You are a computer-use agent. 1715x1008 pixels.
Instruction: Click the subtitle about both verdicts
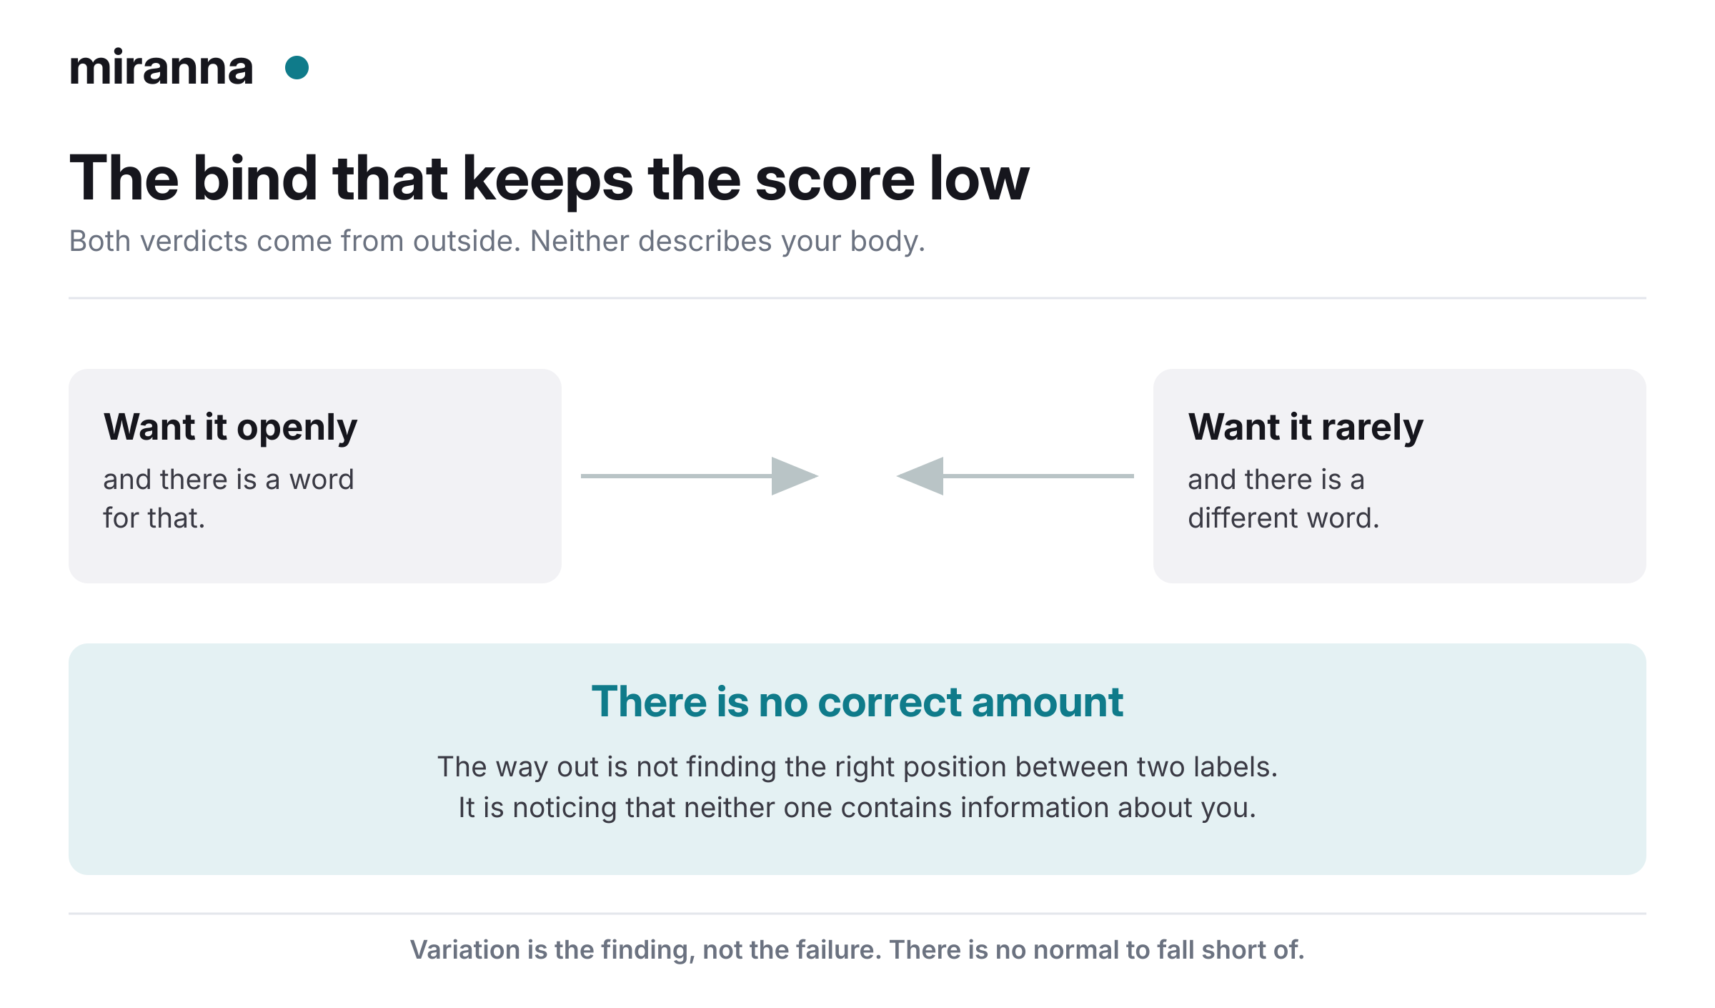point(497,242)
